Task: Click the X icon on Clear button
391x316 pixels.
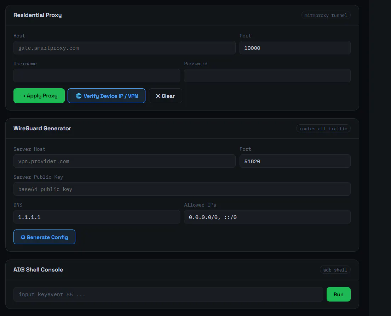Action: [158, 96]
